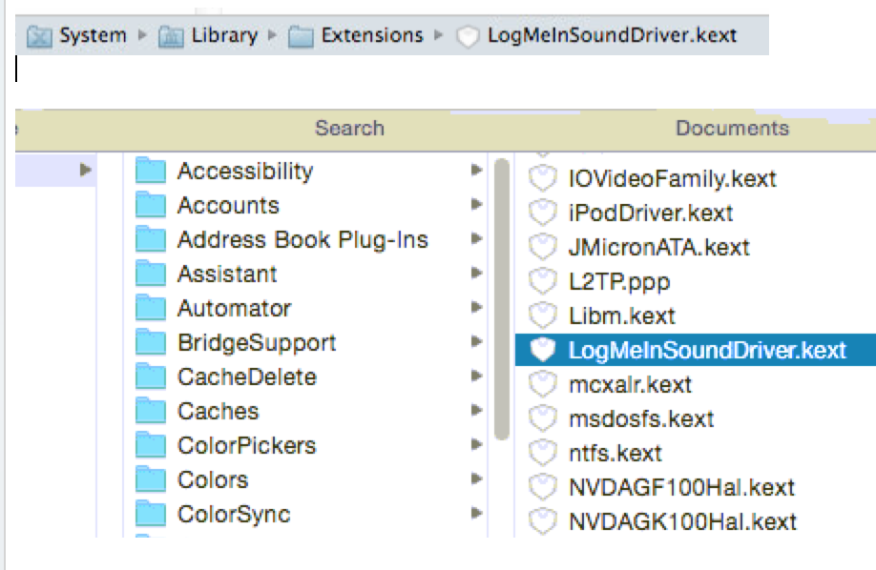
Task: Expand the Accounts folder arrow
Action: point(476,205)
